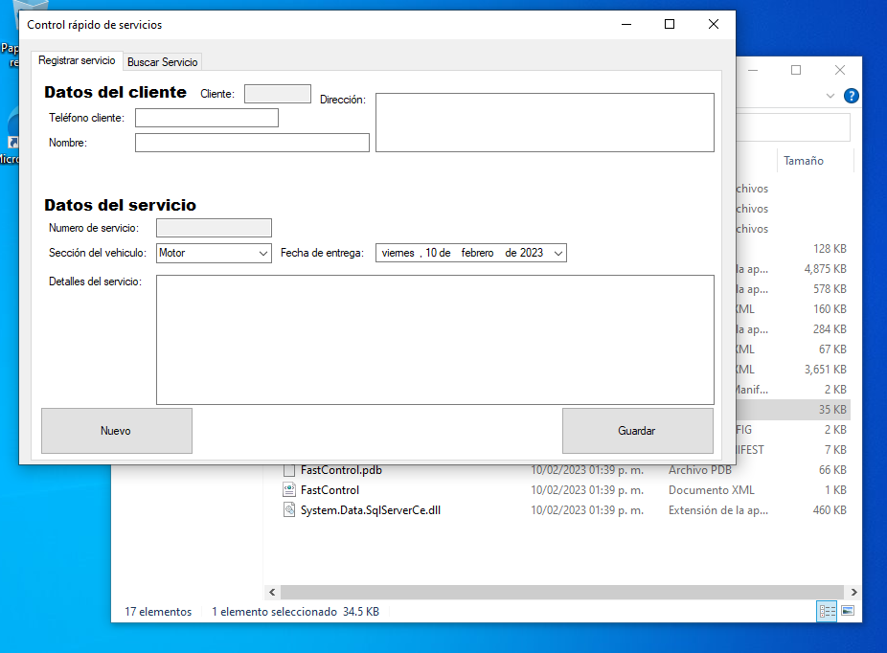Select the FastControl.pdb file name
Screen dimensions: 887x653
pyautogui.click(x=341, y=470)
